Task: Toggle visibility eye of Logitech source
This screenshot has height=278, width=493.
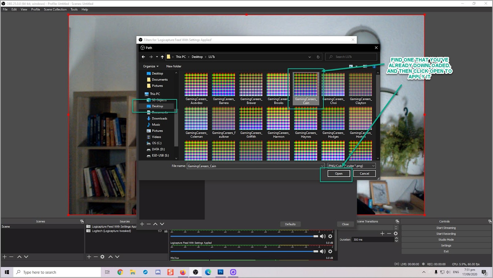Action: 160,231
